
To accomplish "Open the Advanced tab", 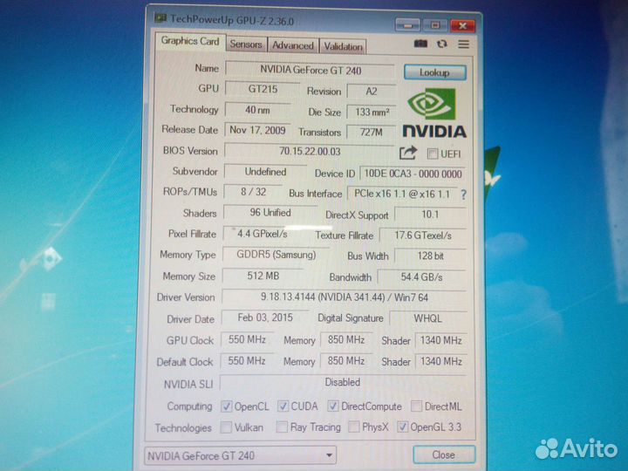I will point(292,45).
